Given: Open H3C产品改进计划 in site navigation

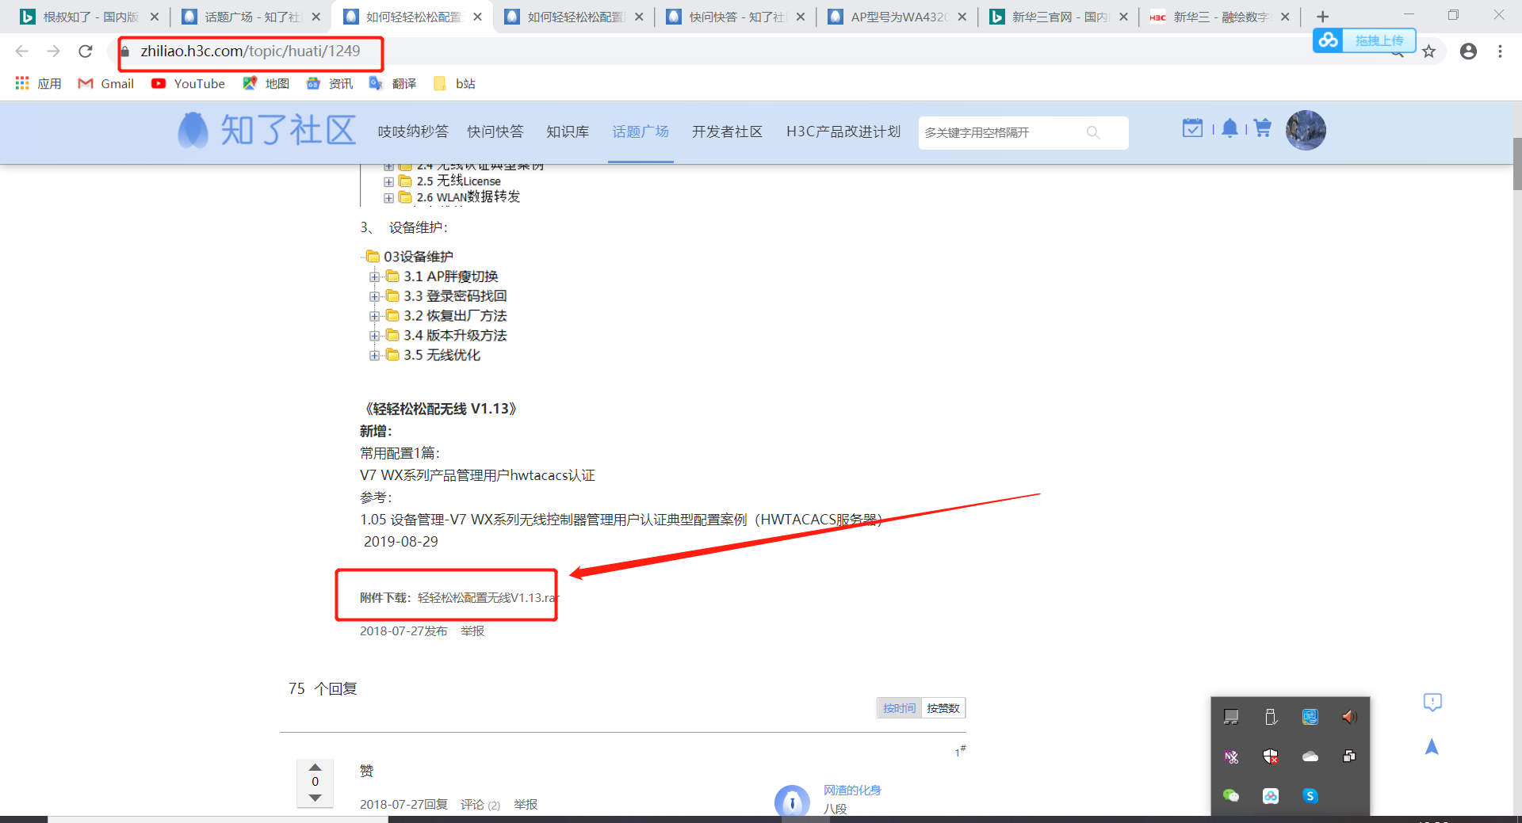Looking at the screenshot, I should point(843,131).
